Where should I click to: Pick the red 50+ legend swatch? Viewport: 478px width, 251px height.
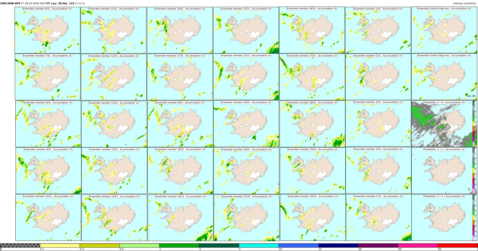458,245
